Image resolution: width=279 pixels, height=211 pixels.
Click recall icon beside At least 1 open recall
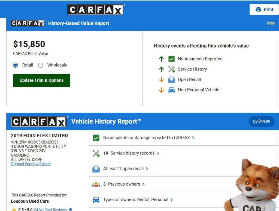(96, 169)
